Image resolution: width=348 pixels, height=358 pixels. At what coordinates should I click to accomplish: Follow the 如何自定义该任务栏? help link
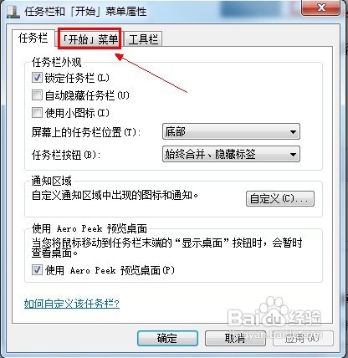click(72, 304)
